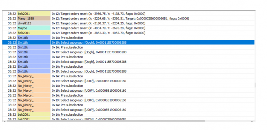Click the vertical scrollbar thumb

pos(255,85)
